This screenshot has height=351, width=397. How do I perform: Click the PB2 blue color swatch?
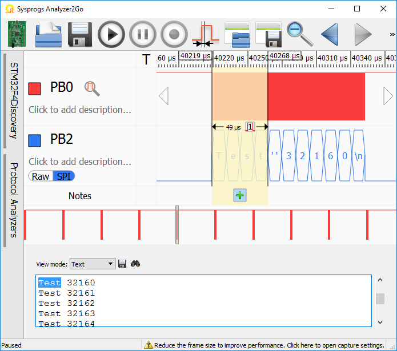click(34, 140)
